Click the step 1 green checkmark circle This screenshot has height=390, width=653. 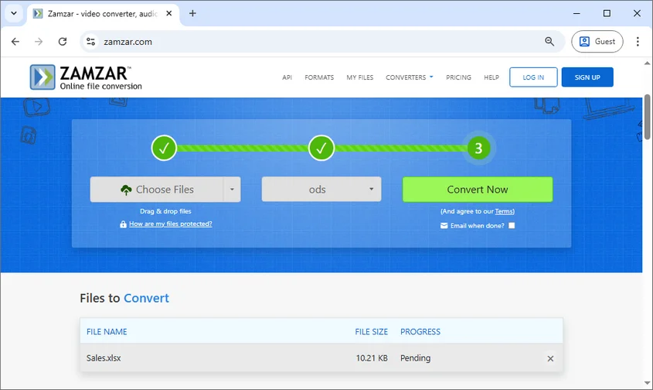click(164, 148)
